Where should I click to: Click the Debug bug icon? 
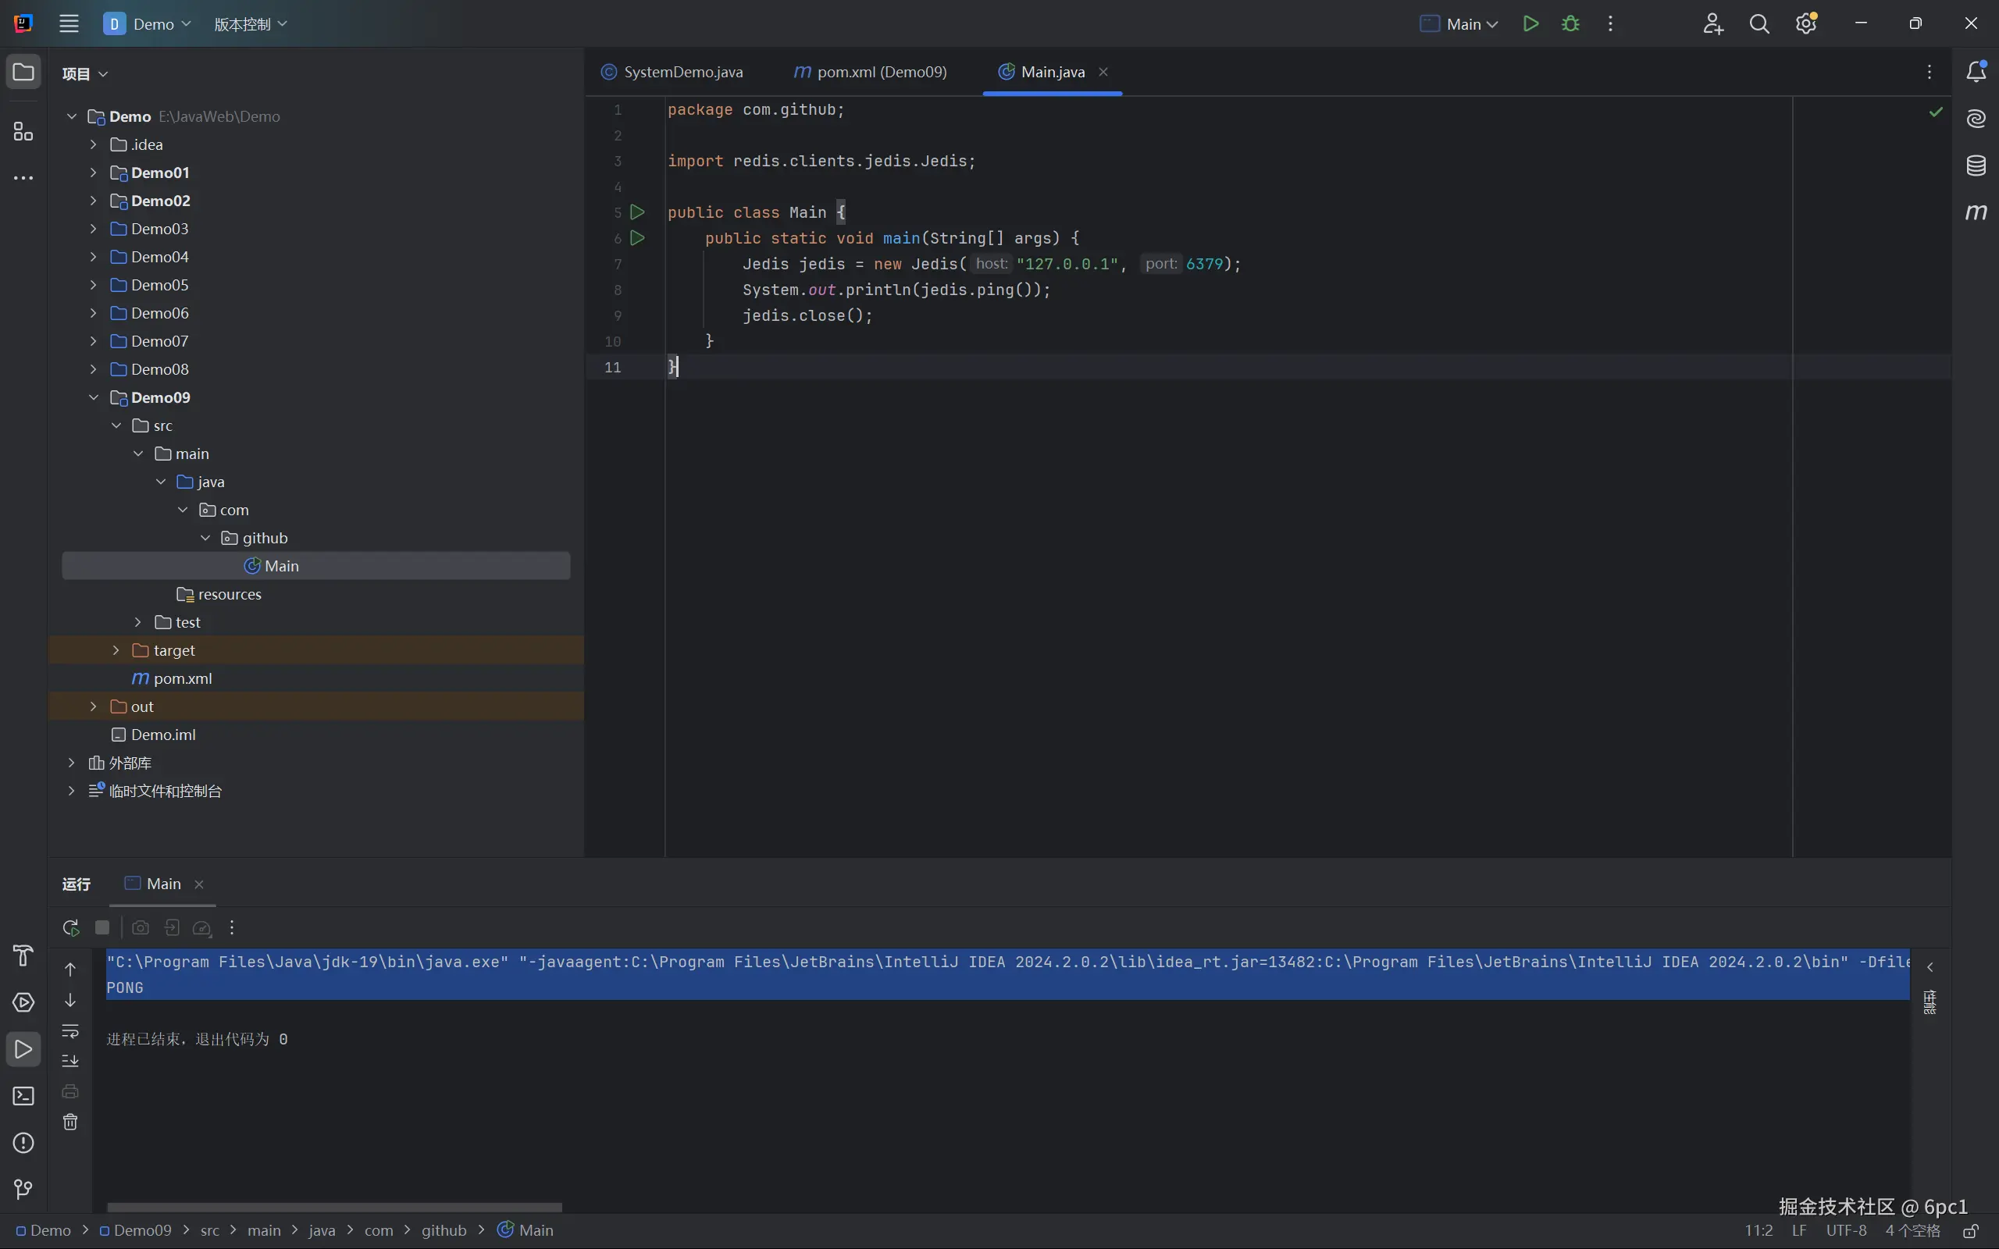[x=1570, y=24]
